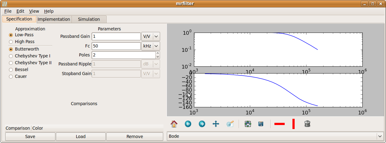Viewport: 386px width, 143px height.
Task: Add a horizontal red line marker
Action: click(x=279, y=124)
